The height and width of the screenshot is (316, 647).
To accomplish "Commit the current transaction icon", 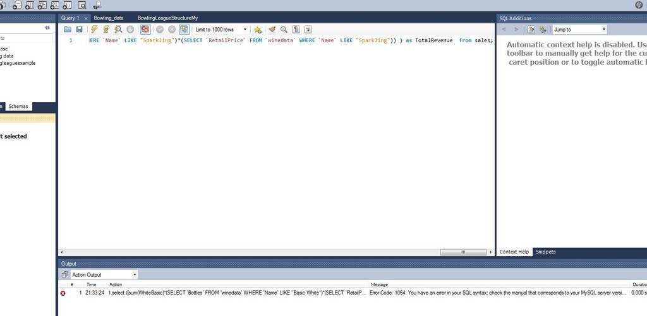I will (160, 30).
